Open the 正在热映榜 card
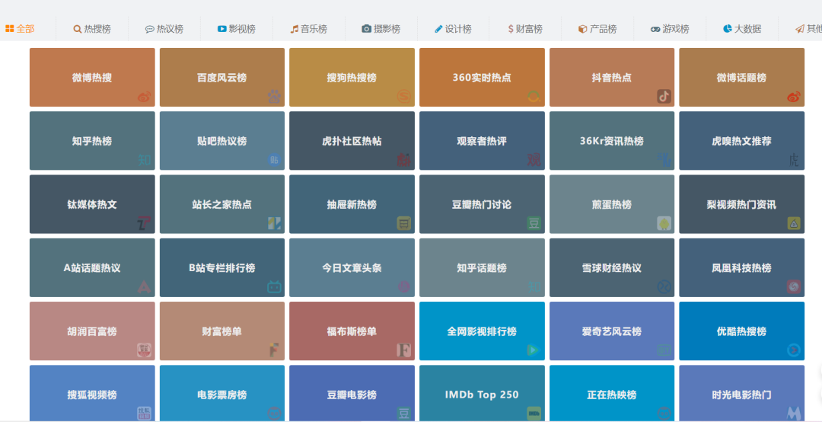 pos(612,394)
